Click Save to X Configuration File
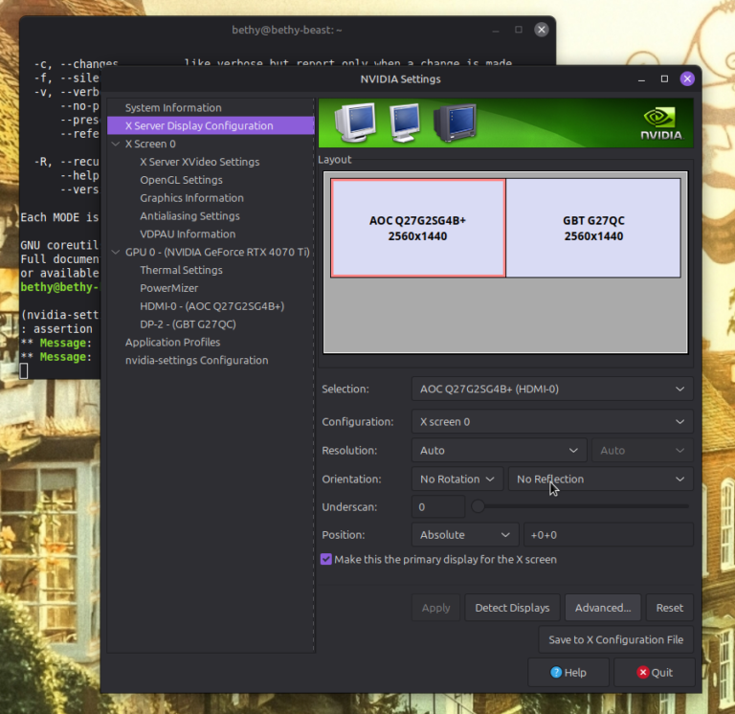The width and height of the screenshot is (735, 714). click(616, 639)
